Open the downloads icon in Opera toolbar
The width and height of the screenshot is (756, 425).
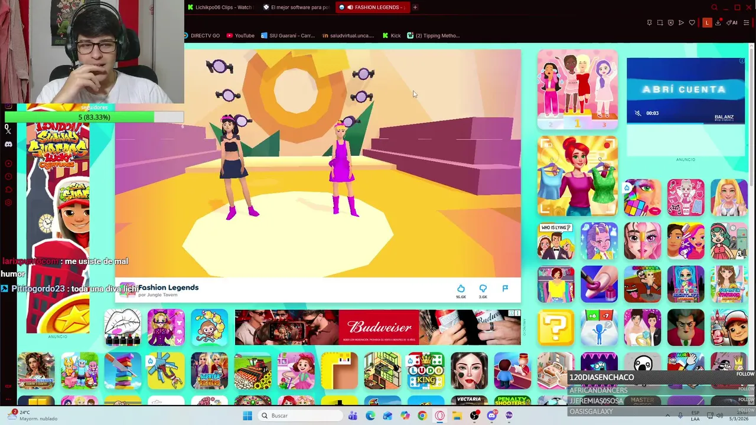tap(718, 23)
